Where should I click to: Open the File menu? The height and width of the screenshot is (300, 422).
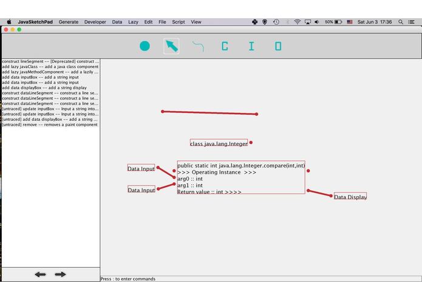click(162, 22)
